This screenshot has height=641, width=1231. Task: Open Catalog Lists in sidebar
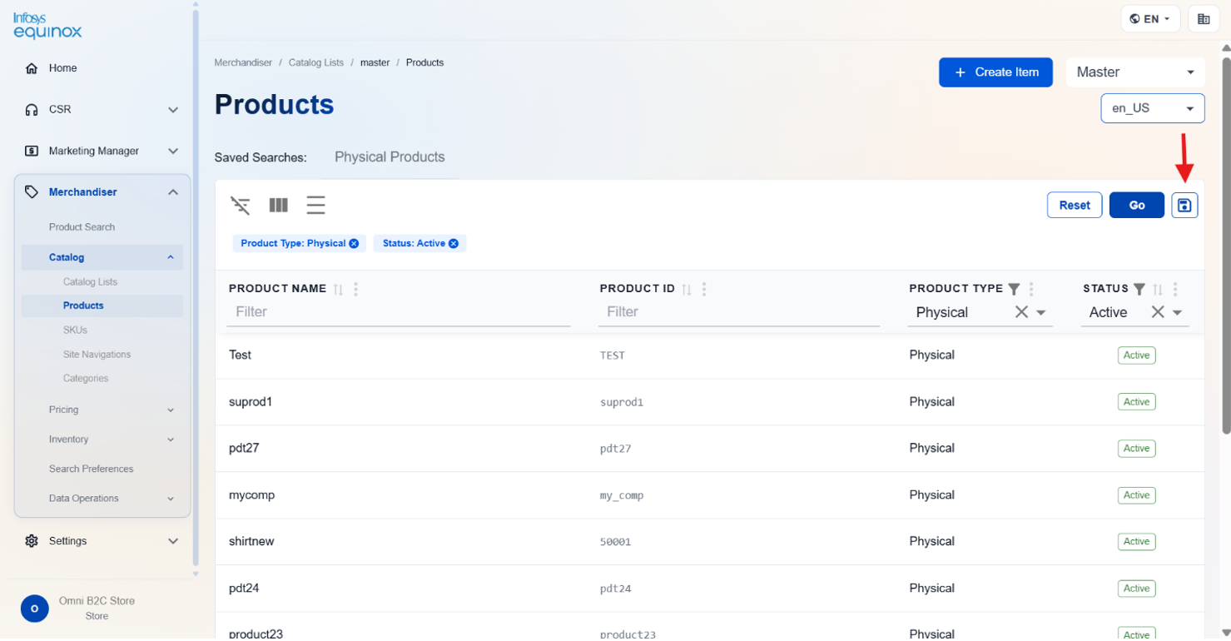(90, 282)
